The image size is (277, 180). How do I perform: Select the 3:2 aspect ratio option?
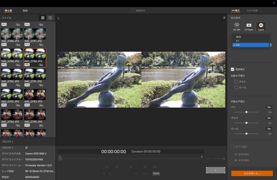click(x=238, y=45)
